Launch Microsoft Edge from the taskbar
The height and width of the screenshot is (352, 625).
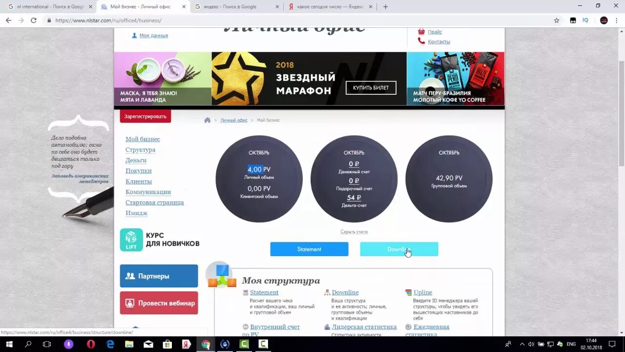click(110, 344)
